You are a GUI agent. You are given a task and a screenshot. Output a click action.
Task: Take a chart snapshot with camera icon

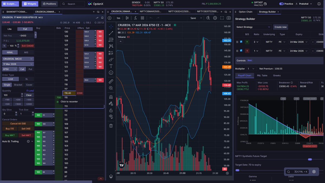point(229,18)
